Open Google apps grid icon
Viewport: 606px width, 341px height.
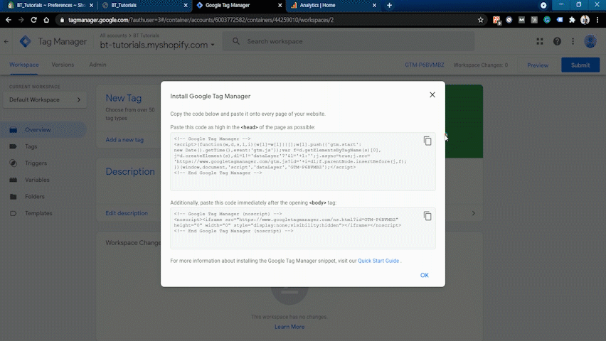pyautogui.click(x=540, y=41)
